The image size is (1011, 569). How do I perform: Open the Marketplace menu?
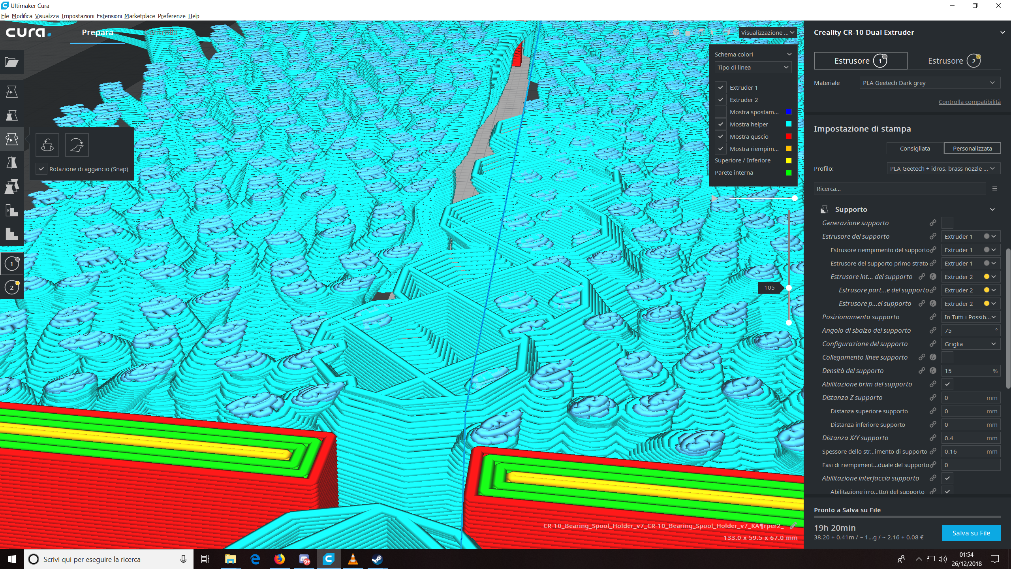point(139,16)
